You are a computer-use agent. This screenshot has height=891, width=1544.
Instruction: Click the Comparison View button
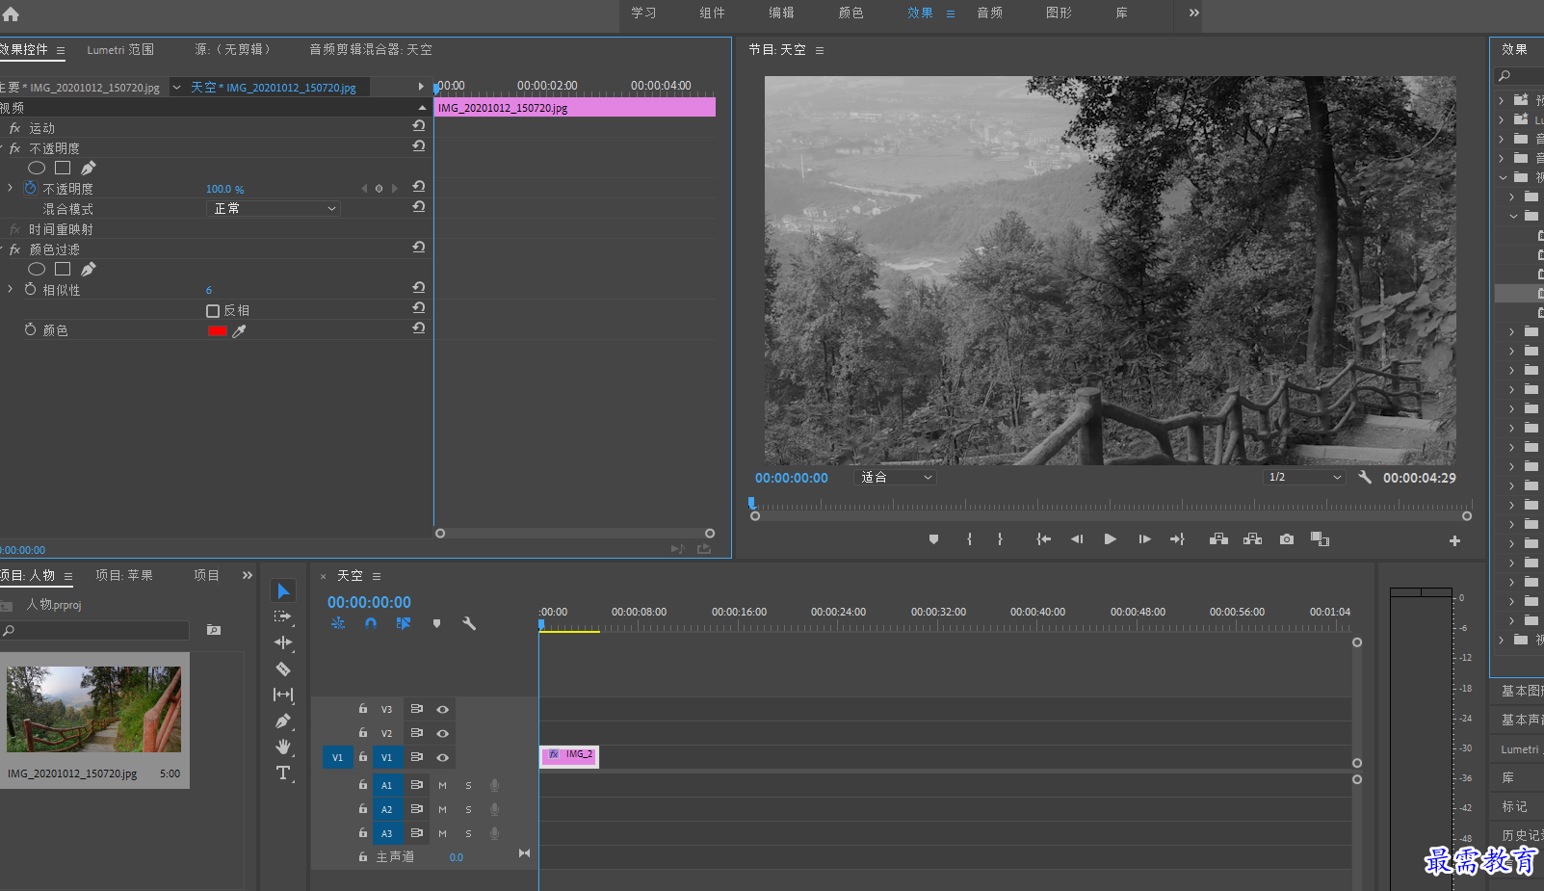[1320, 539]
